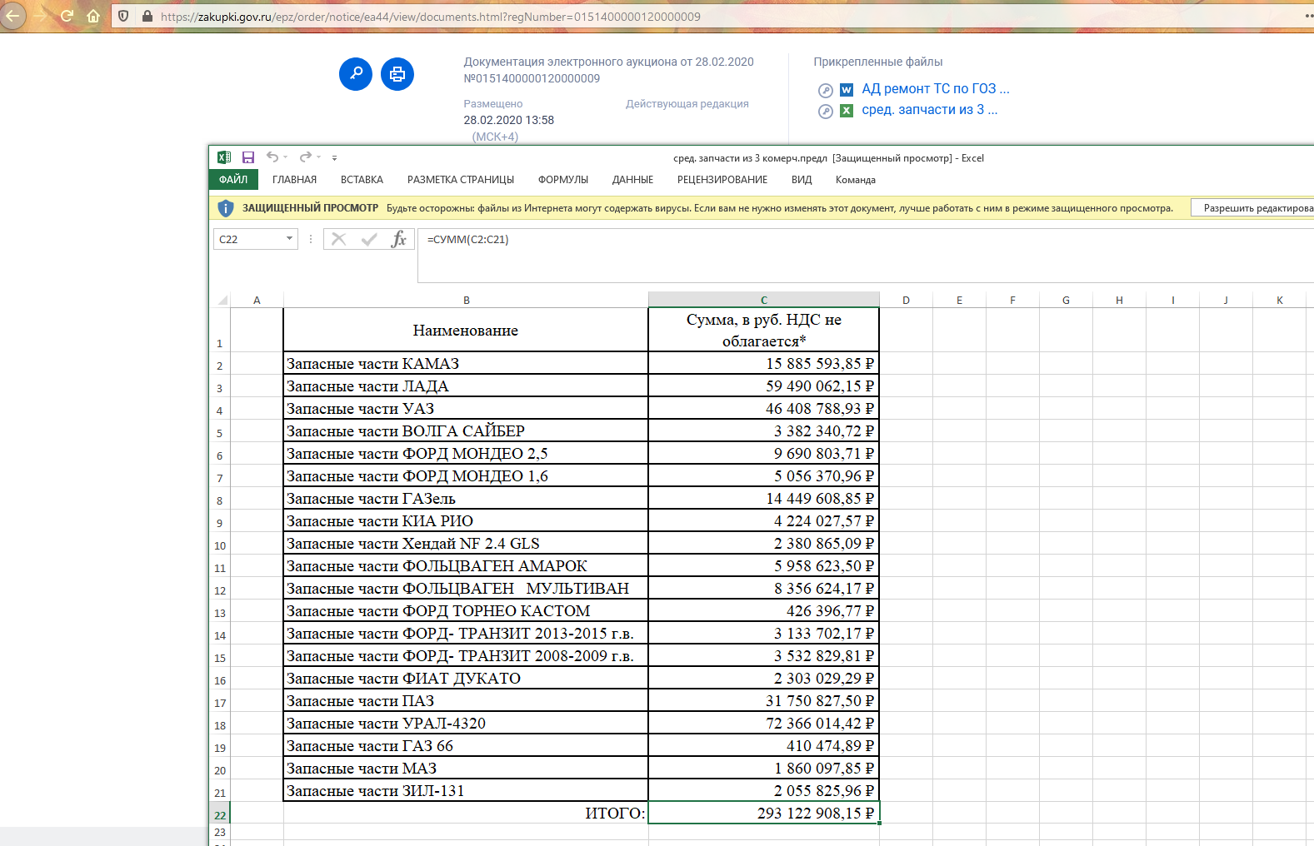1314x846 pixels.
Task: Click signature icon beside АД ремонт ТС file
Action: 826,90
